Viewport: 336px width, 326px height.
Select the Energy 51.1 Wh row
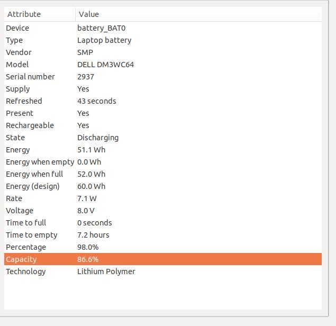click(x=163, y=150)
